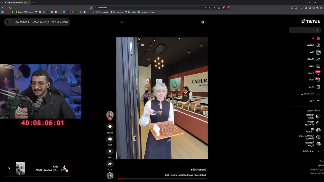Viewport: 324px width, 182px height.
Task: Open the Fatimah labs12 followed account
Action: [x=313, y=116]
